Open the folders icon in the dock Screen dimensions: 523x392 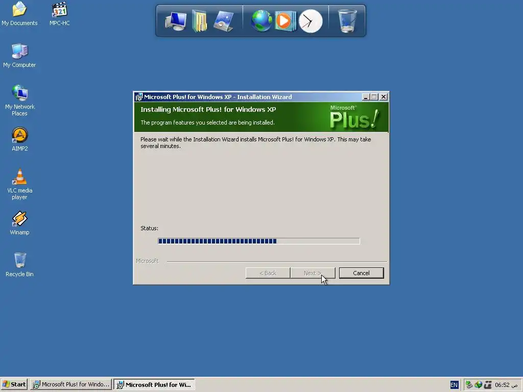[x=200, y=21]
